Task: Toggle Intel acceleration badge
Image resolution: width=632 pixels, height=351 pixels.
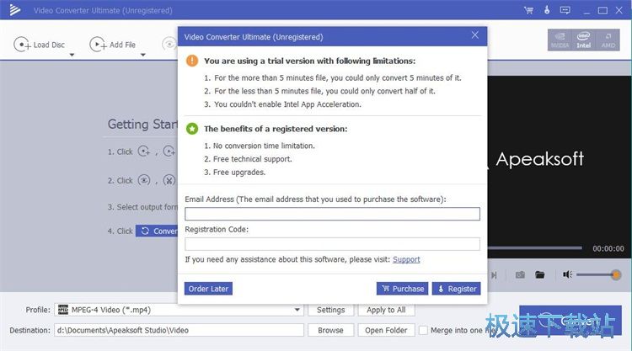Action: click(583, 40)
